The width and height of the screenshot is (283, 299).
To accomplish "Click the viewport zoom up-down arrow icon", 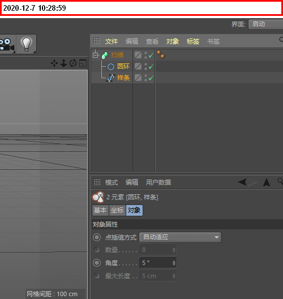I will (x=63, y=63).
